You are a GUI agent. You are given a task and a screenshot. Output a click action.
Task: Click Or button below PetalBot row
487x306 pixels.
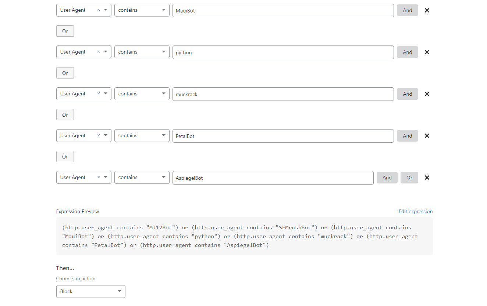point(65,157)
